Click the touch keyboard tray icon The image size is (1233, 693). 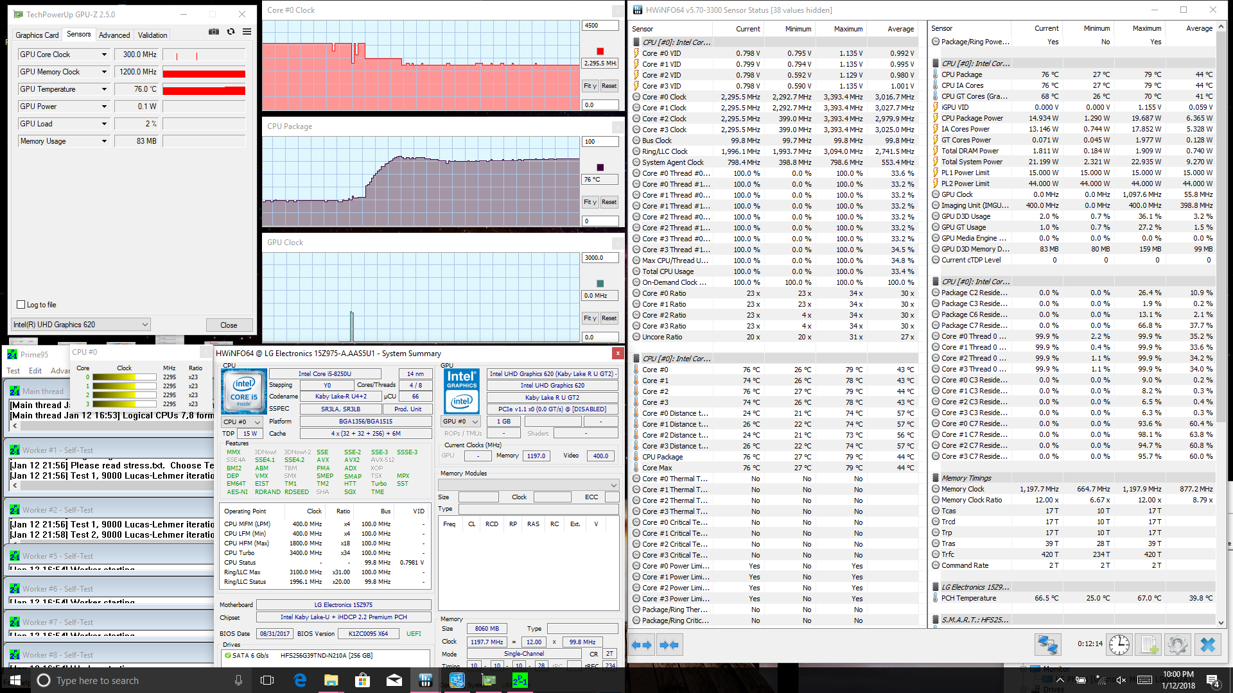point(1144,680)
